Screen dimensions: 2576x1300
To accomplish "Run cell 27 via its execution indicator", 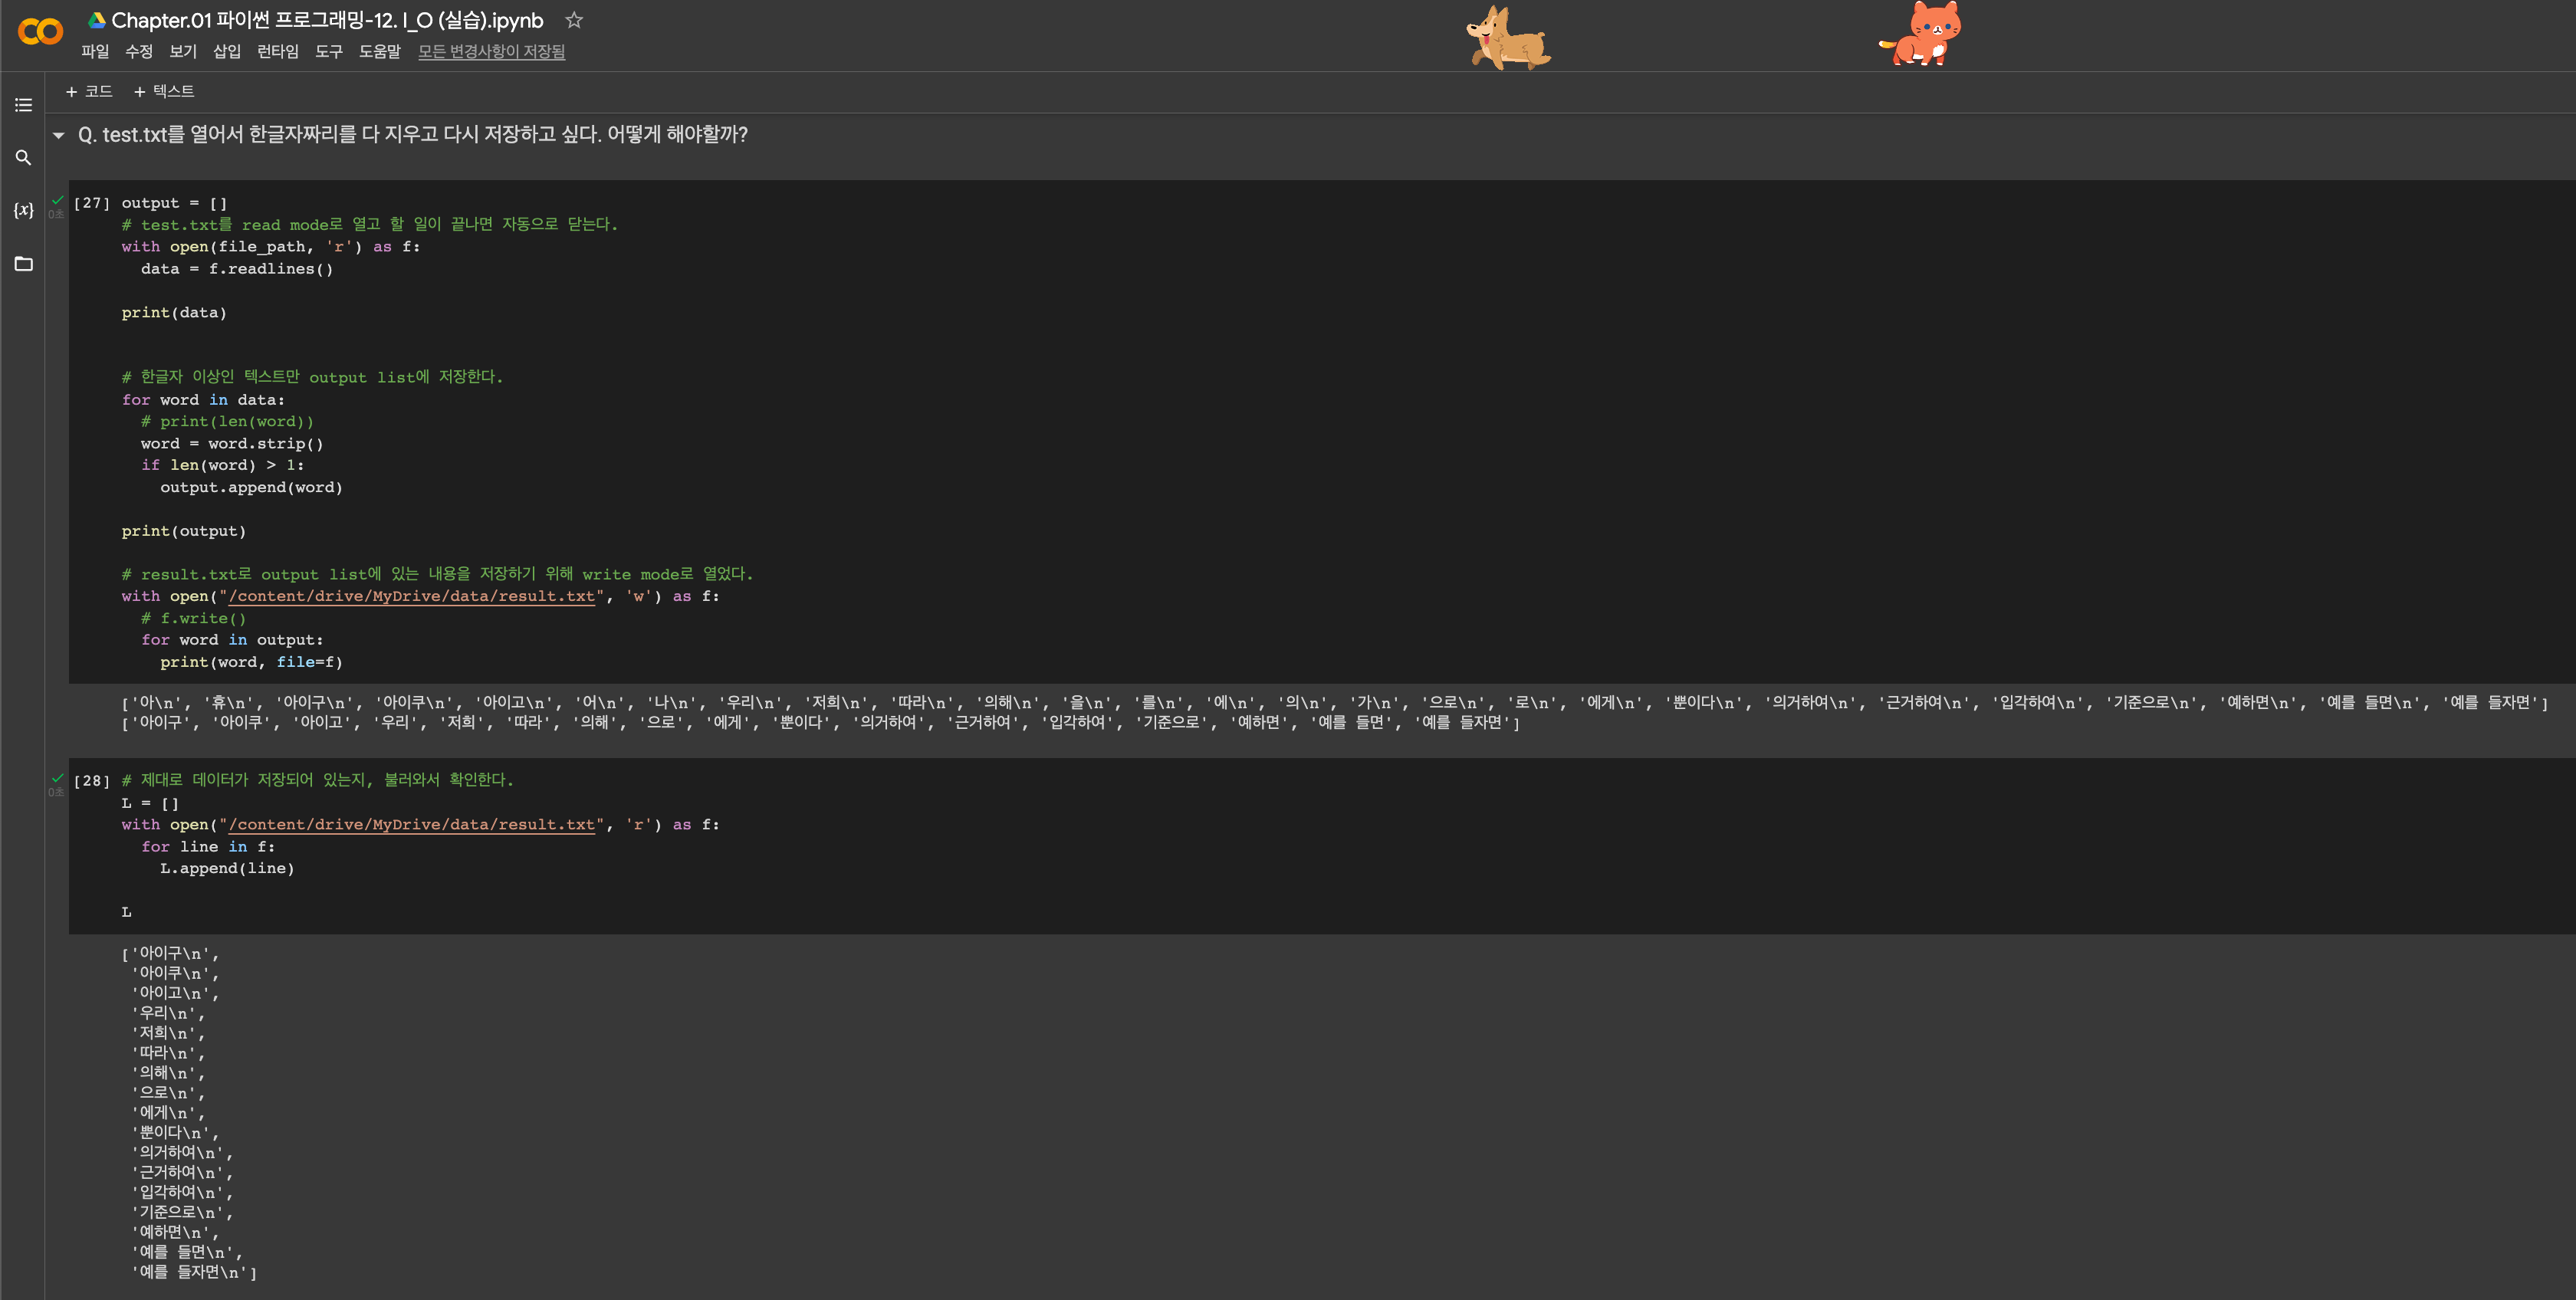I will (x=91, y=203).
